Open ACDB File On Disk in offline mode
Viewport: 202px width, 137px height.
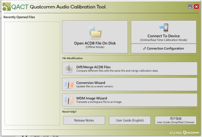[x=95, y=37]
